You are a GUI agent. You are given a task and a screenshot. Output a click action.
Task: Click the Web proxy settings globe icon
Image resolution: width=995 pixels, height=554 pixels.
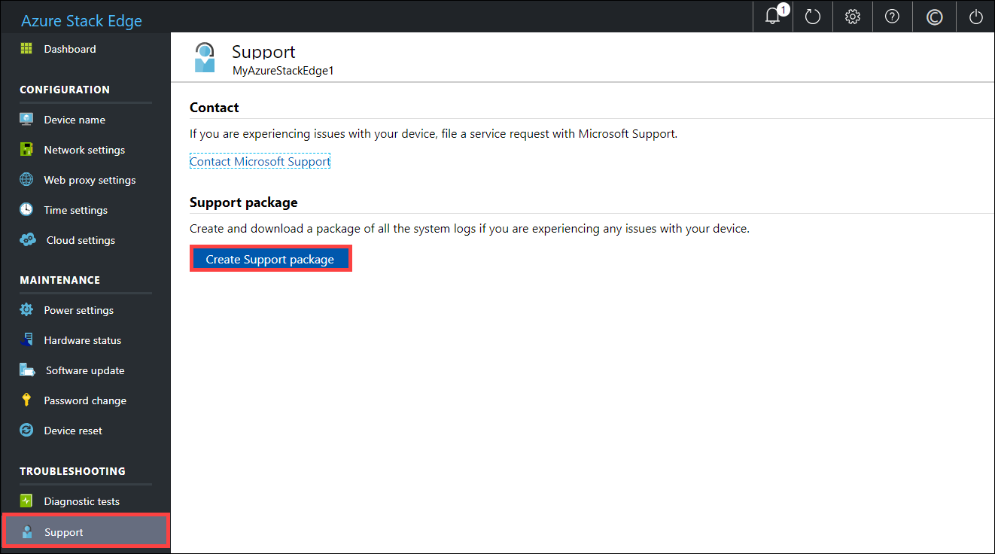click(26, 180)
